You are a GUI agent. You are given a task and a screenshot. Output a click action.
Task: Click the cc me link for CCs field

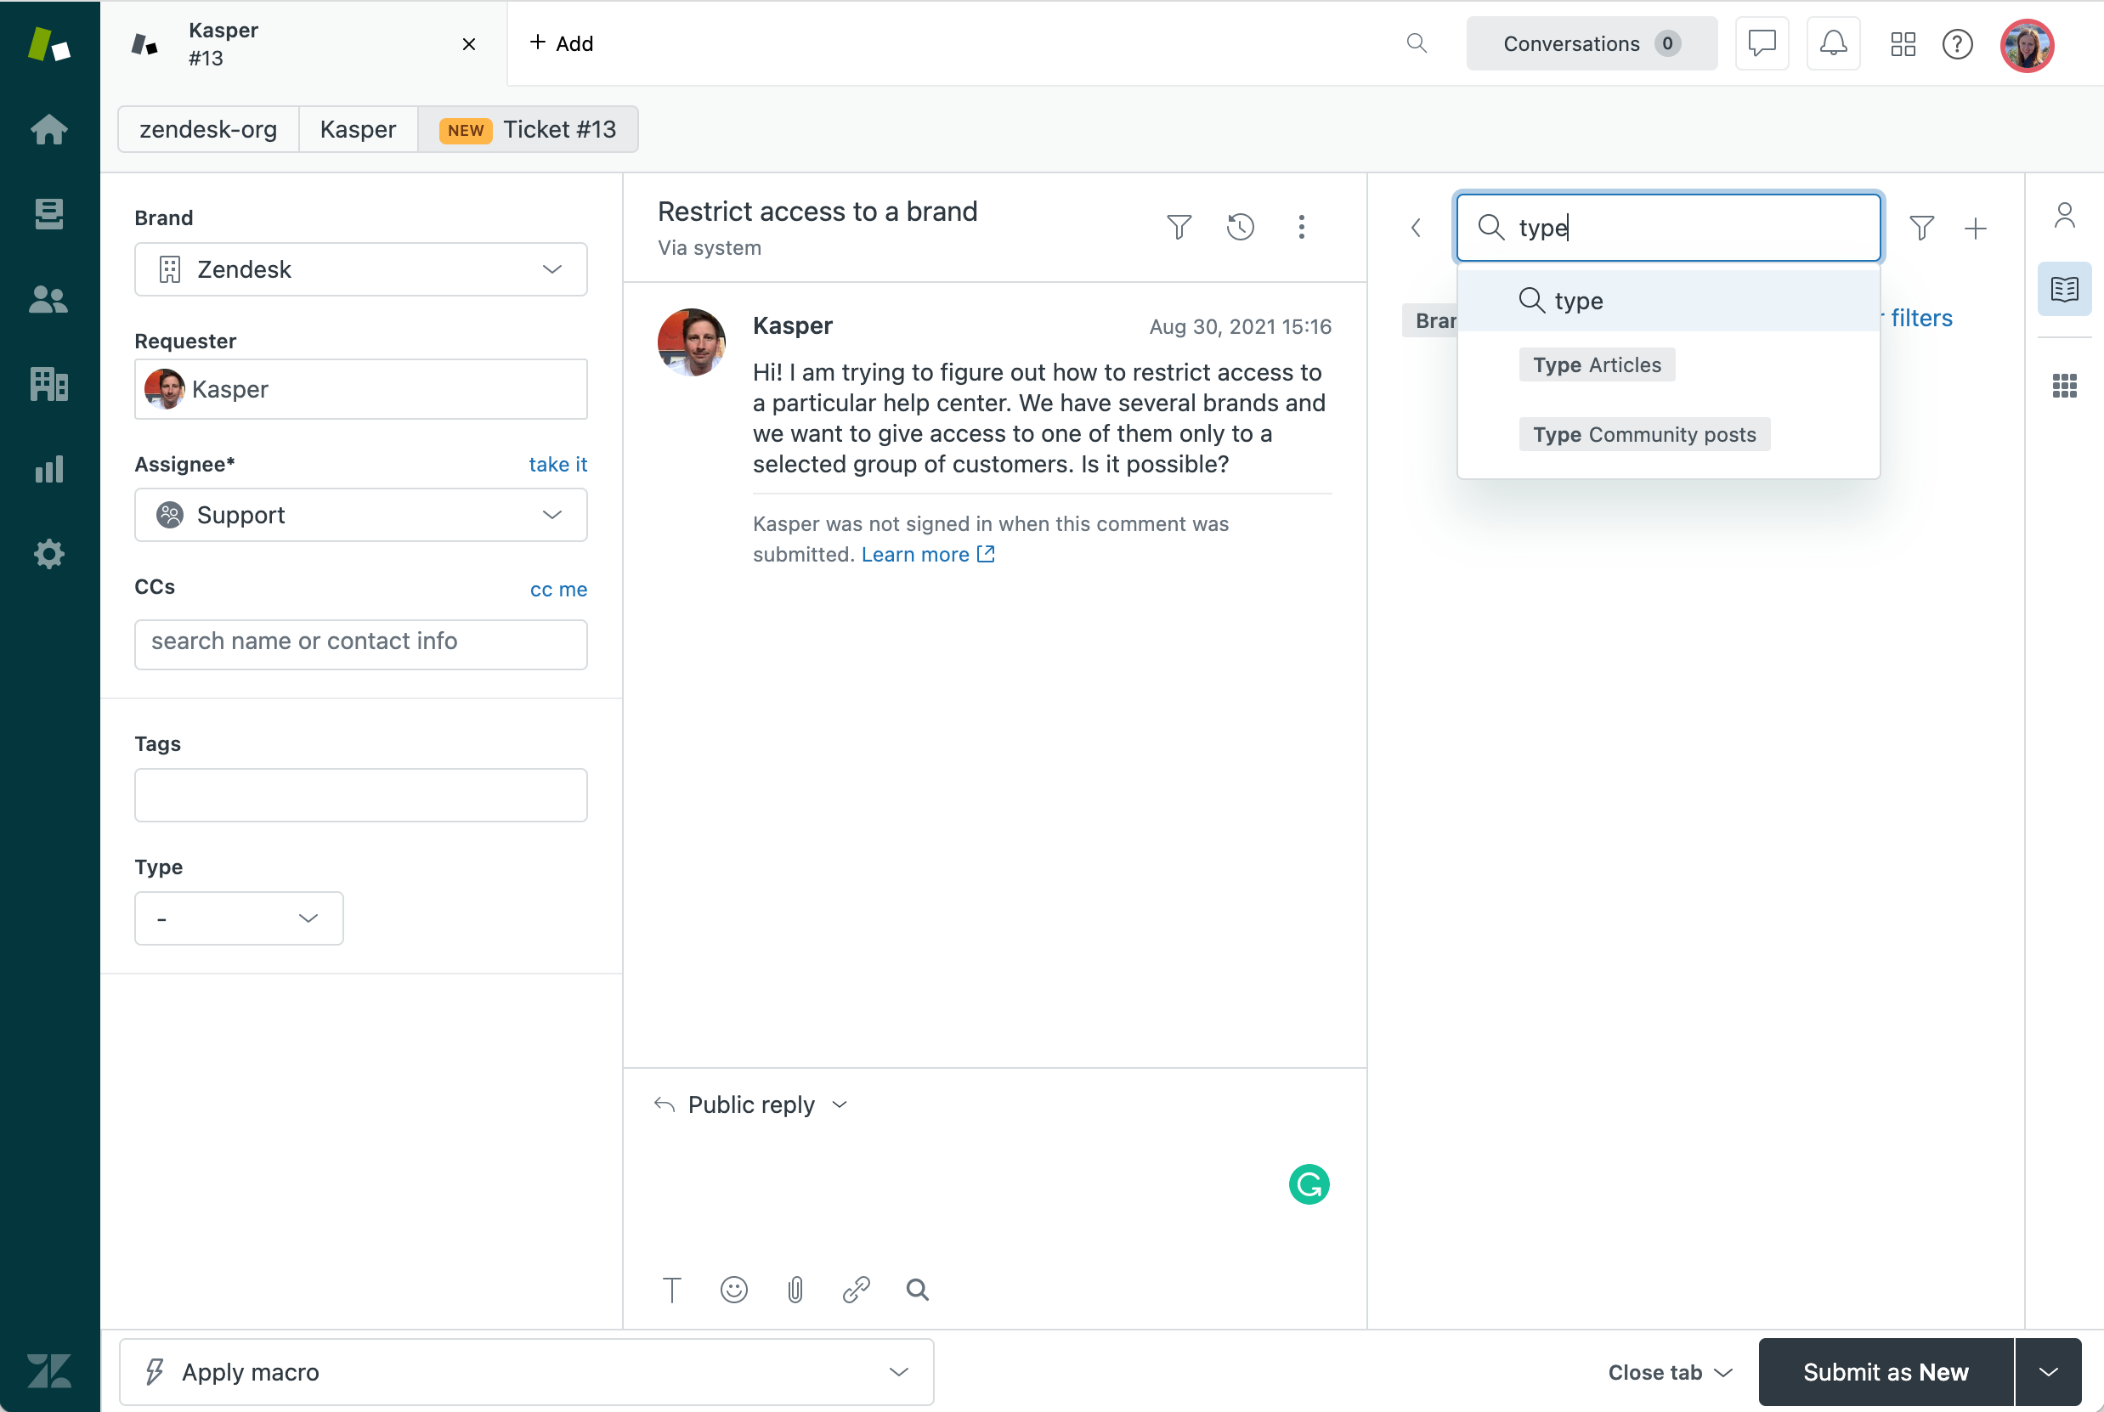[x=558, y=588]
